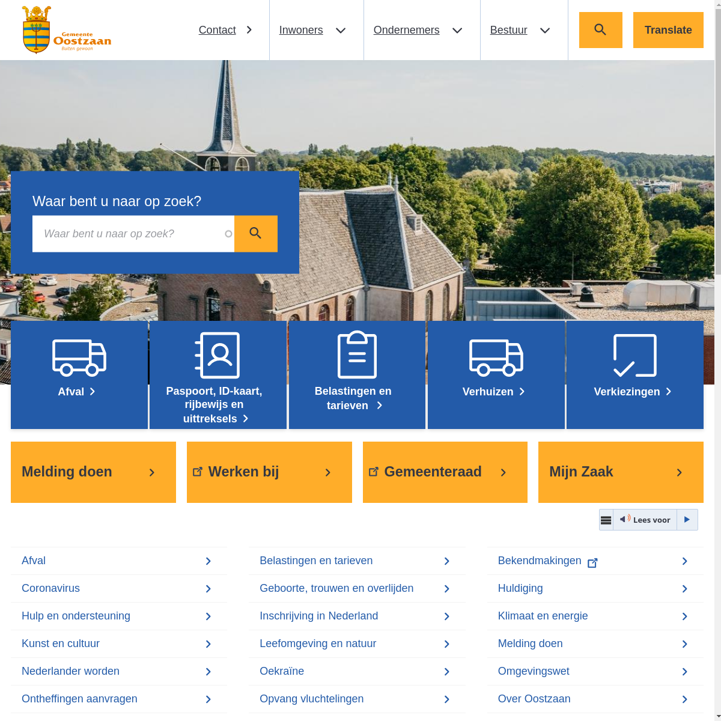Click the chevron in the Over Oostzaan row
This screenshot has width=721, height=721.
[x=685, y=699]
